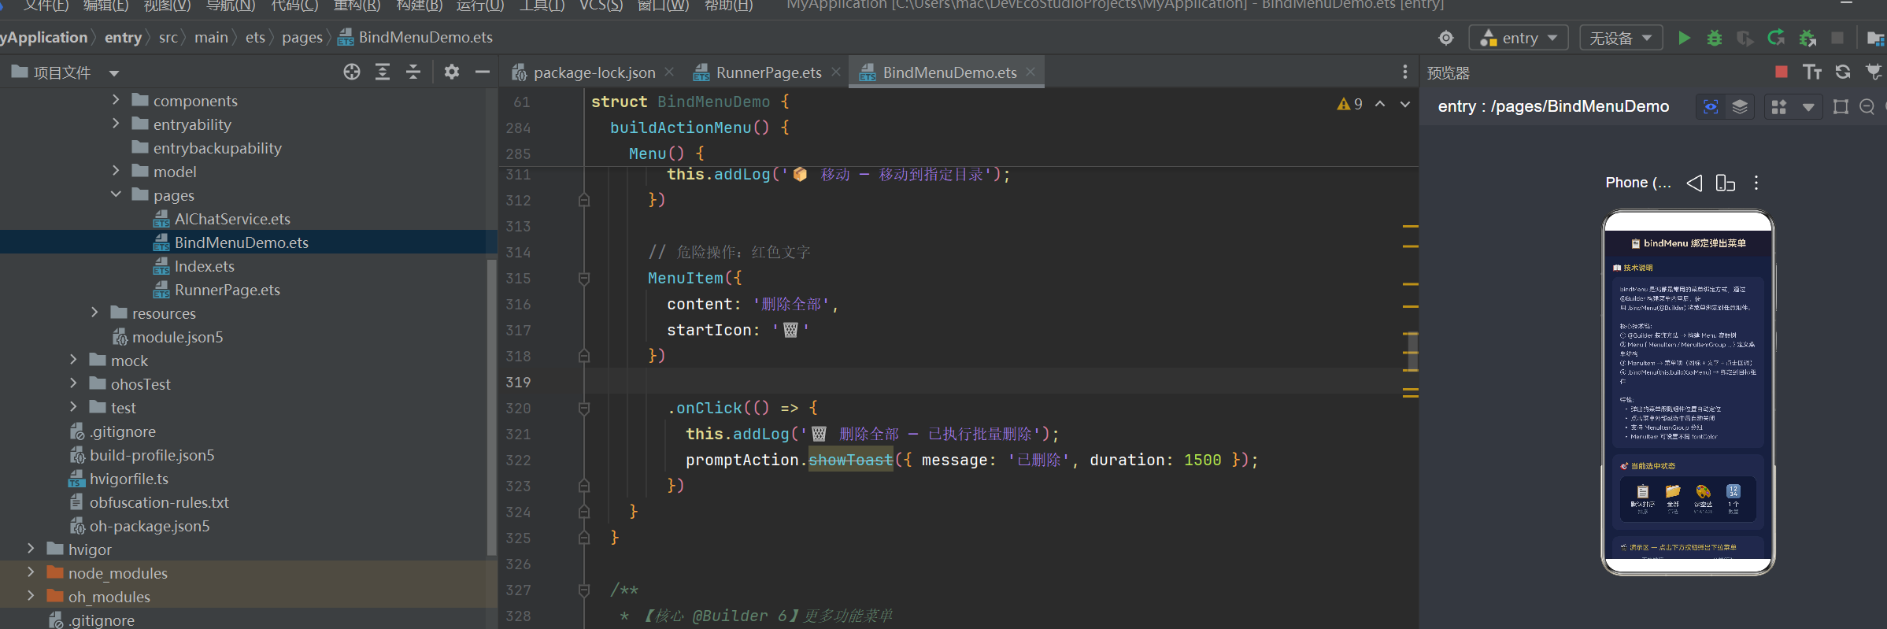Expand the entryability folder
1887x629 pixels.
point(116,124)
